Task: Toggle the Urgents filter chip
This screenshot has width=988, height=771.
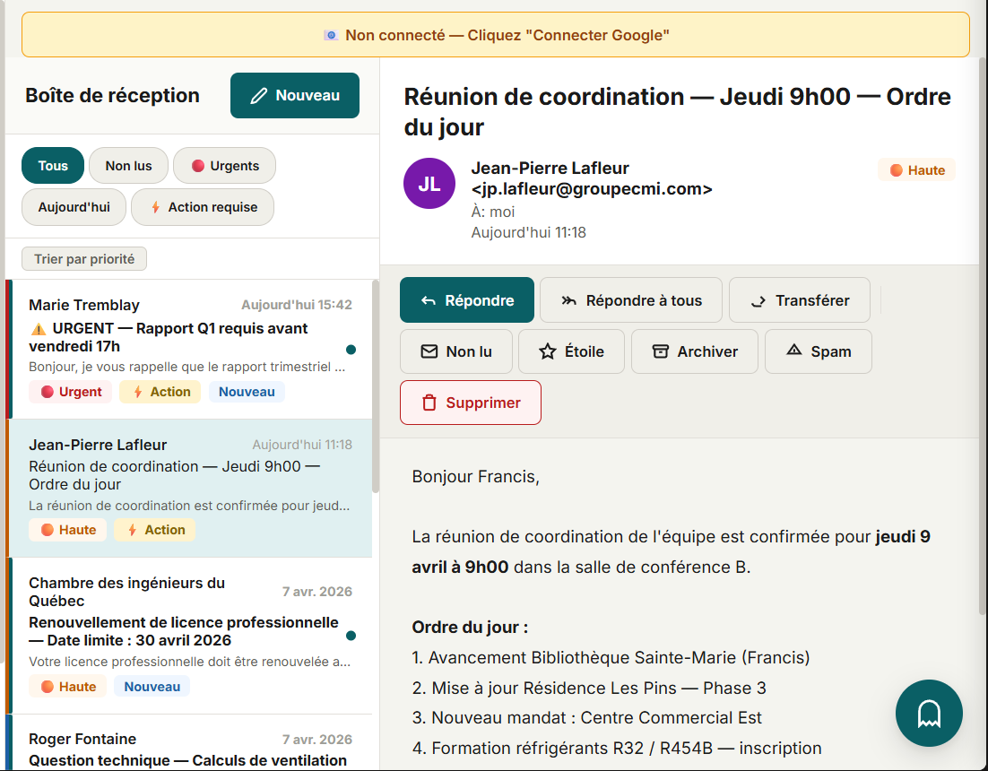Action: pos(224,166)
